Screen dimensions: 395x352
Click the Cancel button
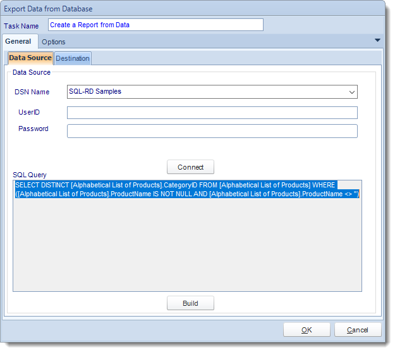pos(358,330)
